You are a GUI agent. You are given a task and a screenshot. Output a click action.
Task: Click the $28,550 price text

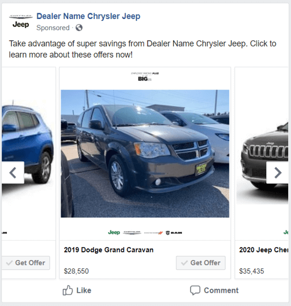pos(76,271)
